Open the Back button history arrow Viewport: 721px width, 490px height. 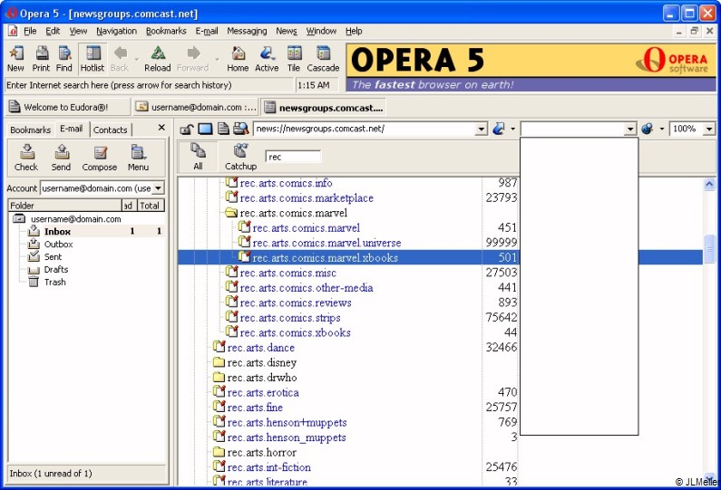[137, 59]
